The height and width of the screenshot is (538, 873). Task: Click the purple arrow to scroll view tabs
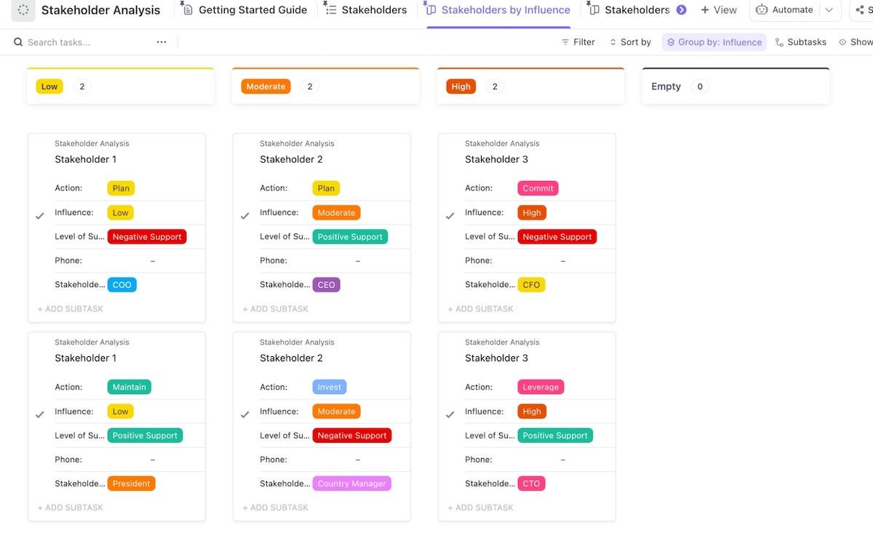coord(681,10)
